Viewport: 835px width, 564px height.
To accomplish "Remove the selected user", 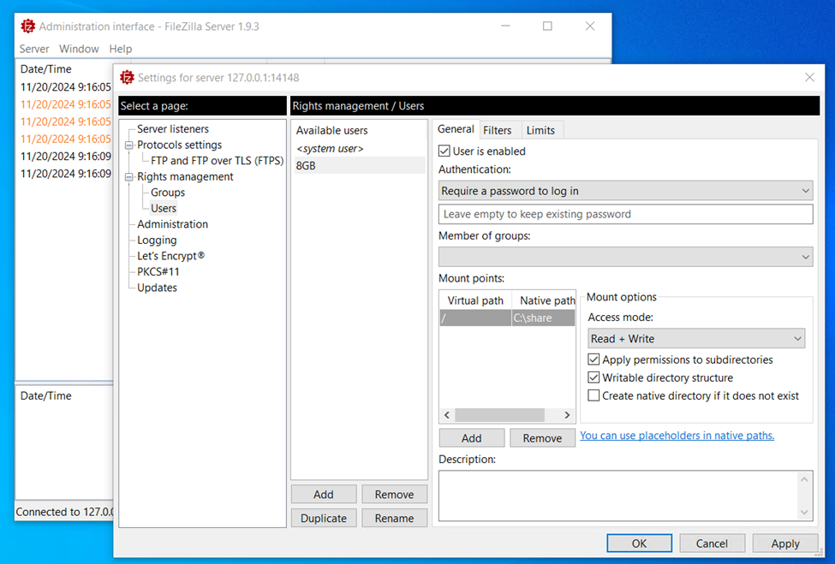I will [394, 495].
